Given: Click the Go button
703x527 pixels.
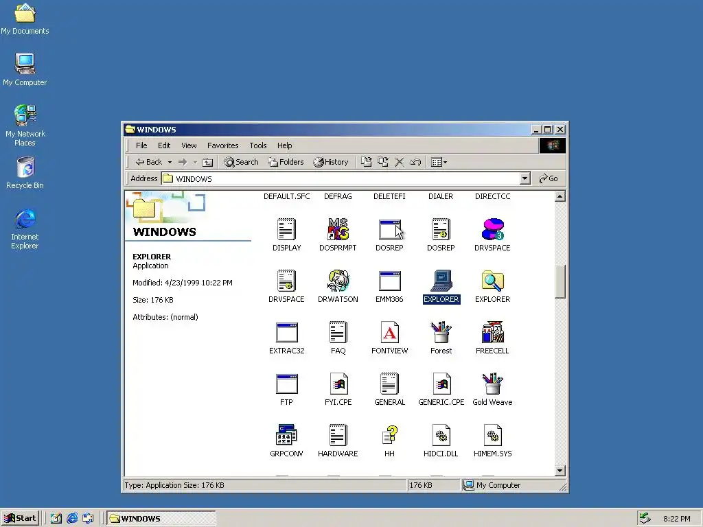Looking at the screenshot, I should [x=549, y=178].
